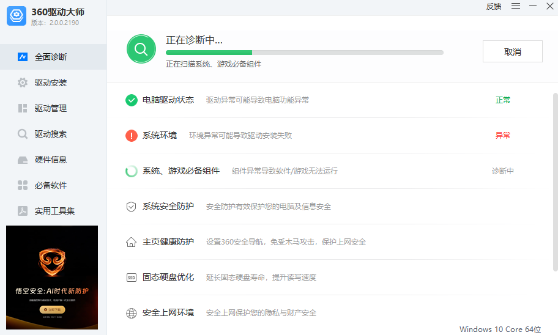This screenshot has width=558, height=335.
Task: Click the 异常 status label
Action: click(503, 136)
